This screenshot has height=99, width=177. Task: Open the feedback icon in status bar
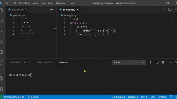[x=171, y=97]
